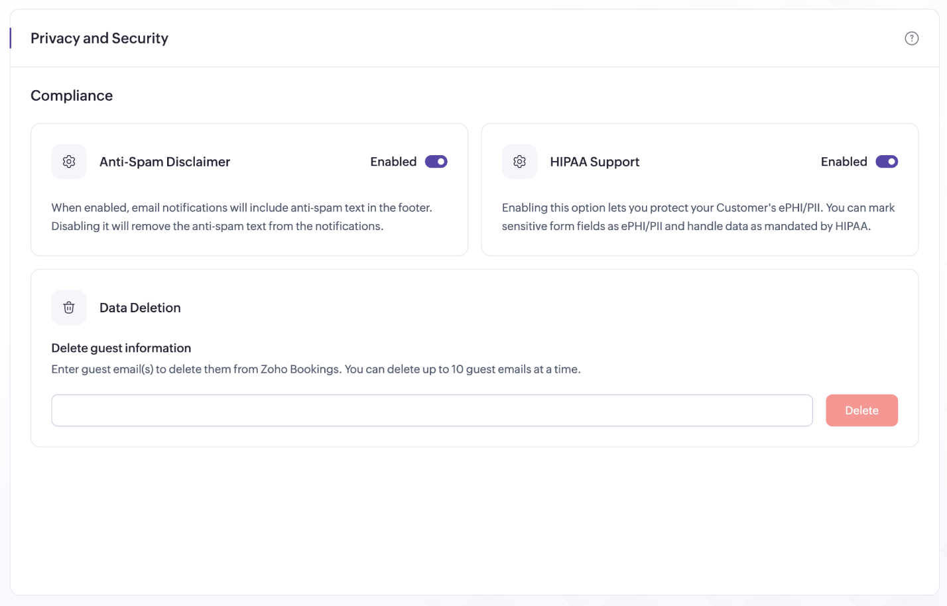Click the Enabled label beside HIPAA Support
Image resolution: width=947 pixels, height=606 pixels.
point(844,162)
